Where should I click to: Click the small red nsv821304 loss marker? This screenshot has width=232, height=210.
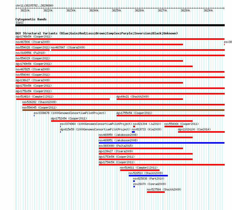(x=134, y=126)
